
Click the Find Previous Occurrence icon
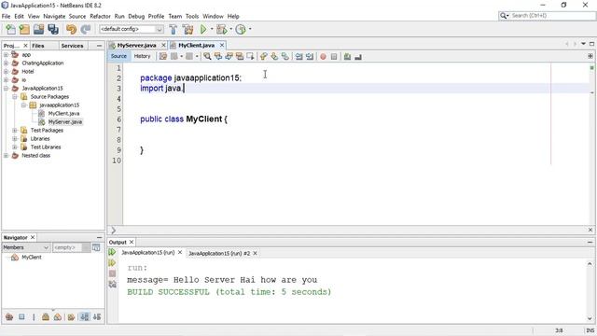[218, 56]
